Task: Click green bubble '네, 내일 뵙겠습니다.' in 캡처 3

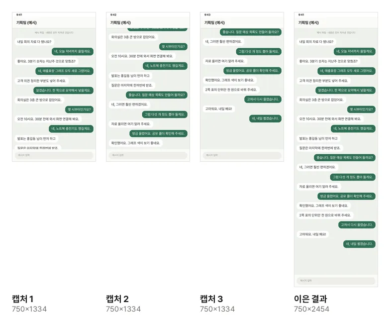Action: [266, 118]
